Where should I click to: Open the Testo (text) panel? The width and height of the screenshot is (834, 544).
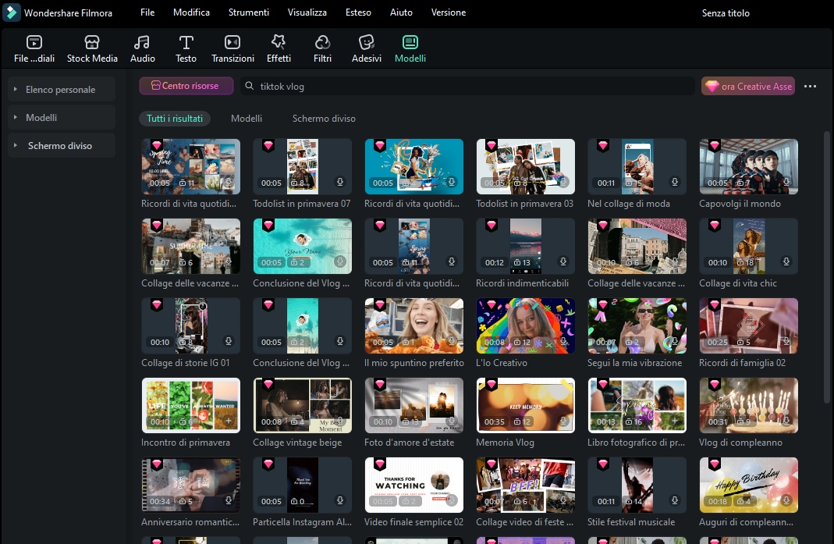pyautogui.click(x=186, y=48)
